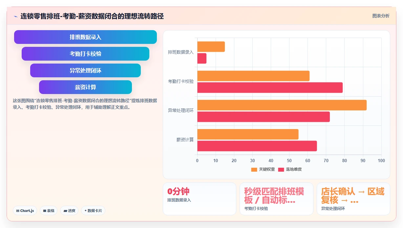
Task: Click orange bar for 排班数据录入
Action: (x=211, y=47)
